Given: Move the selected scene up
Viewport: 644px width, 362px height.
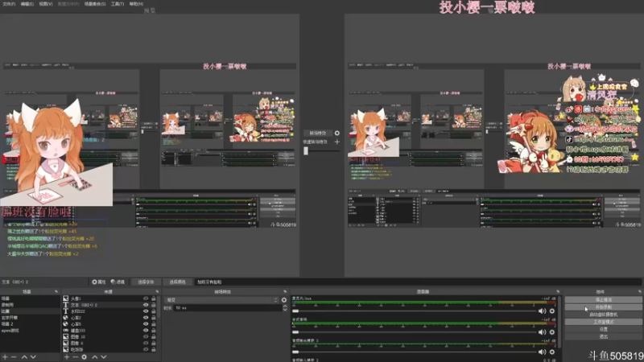Looking at the screenshot, I should [24, 357].
